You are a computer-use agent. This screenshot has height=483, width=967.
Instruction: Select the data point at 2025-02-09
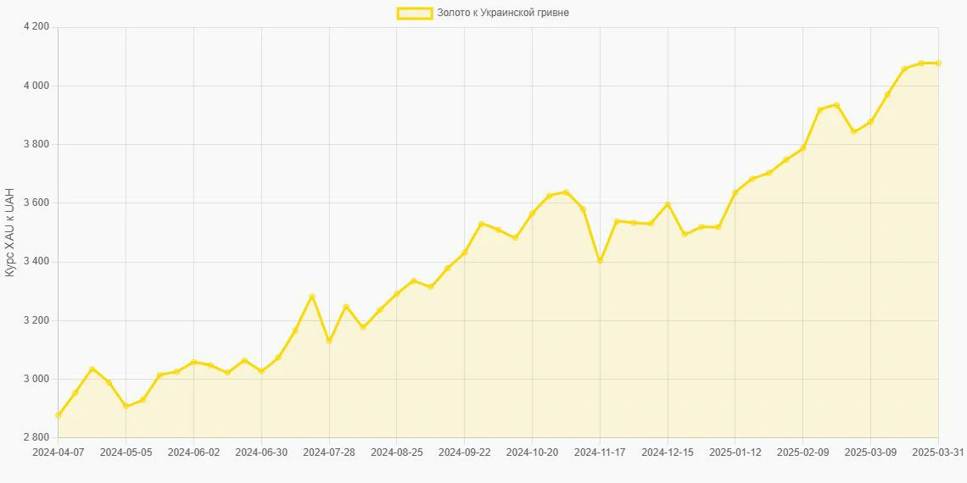(803, 147)
